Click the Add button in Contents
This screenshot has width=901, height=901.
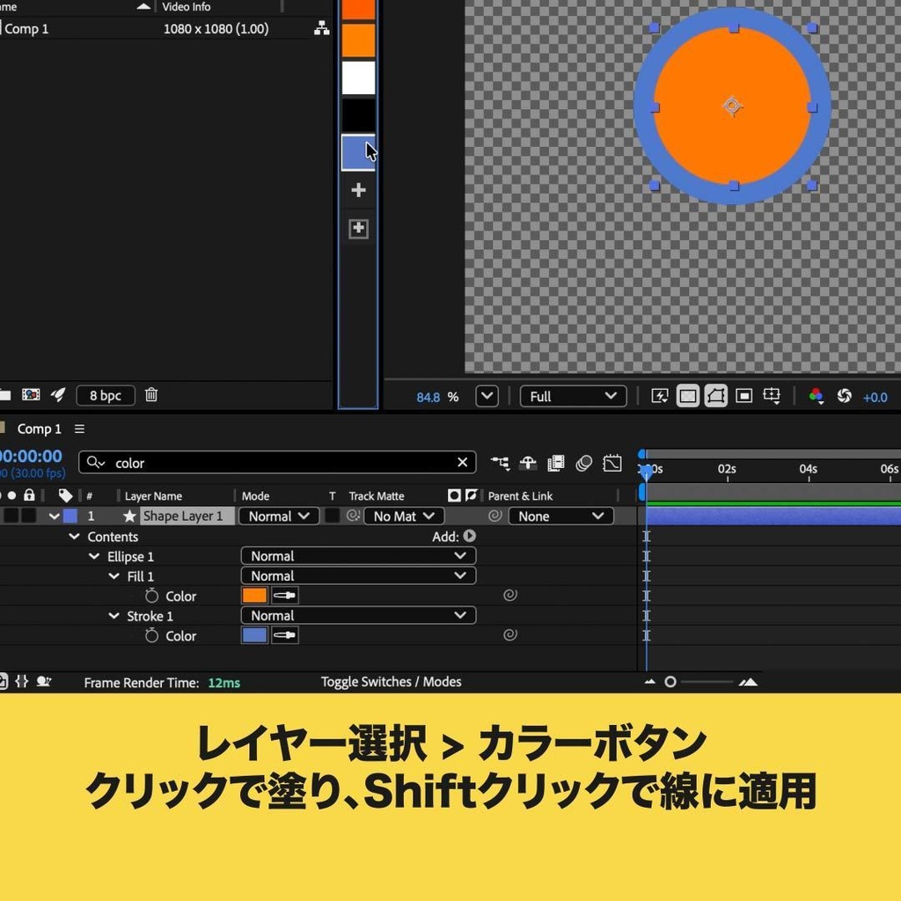point(470,536)
